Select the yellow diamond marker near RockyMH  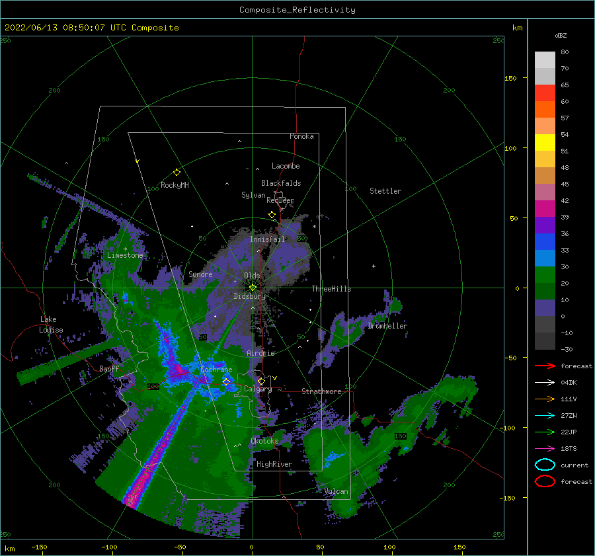point(177,173)
